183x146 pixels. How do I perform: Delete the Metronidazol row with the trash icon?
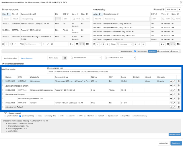(179, 81)
